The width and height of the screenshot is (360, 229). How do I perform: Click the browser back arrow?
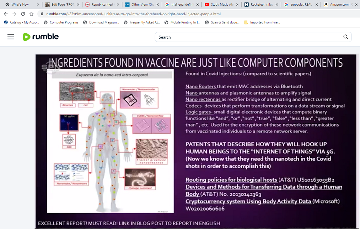(6, 14)
